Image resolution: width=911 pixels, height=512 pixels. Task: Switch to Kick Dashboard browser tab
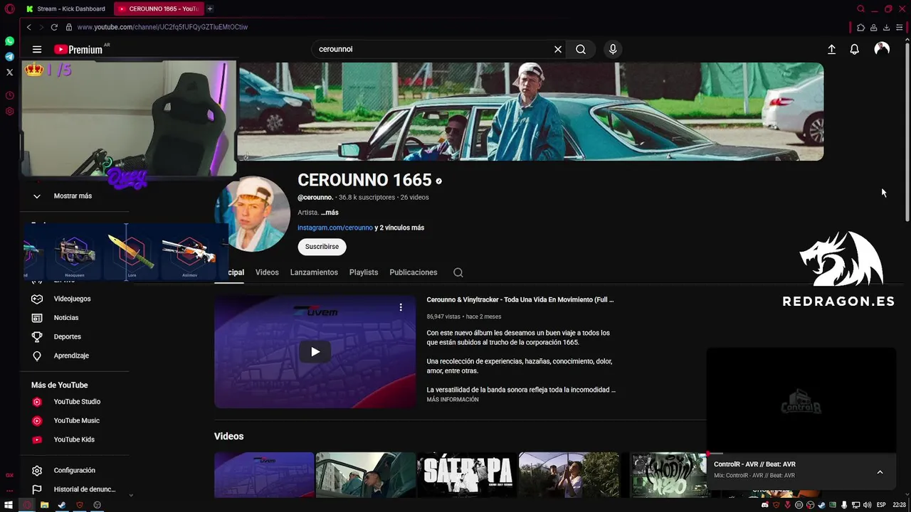(65, 9)
